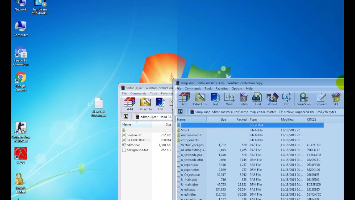Click Extract To in samp-map-editor window
The width and height of the screenshot is (355, 200).
tap(200, 99)
